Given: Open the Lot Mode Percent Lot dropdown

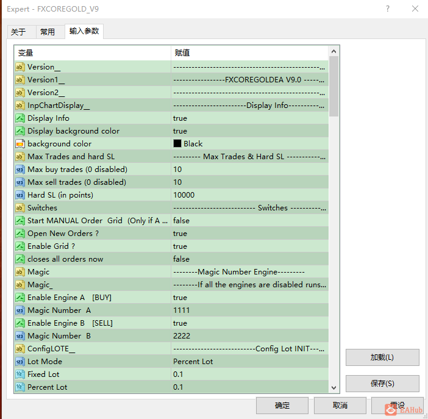Looking at the screenshot, I should pyautogui.click(x=250, y=362).
